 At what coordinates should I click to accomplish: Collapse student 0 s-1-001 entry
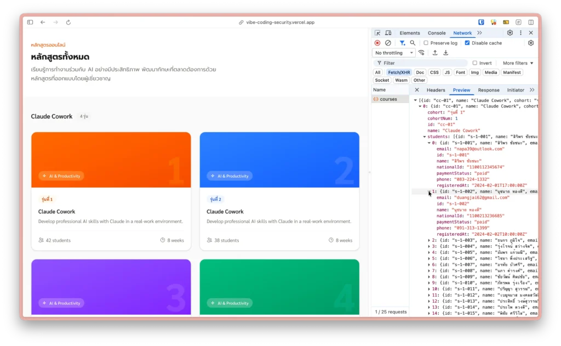pyautogui.click(x=430, y=143)
